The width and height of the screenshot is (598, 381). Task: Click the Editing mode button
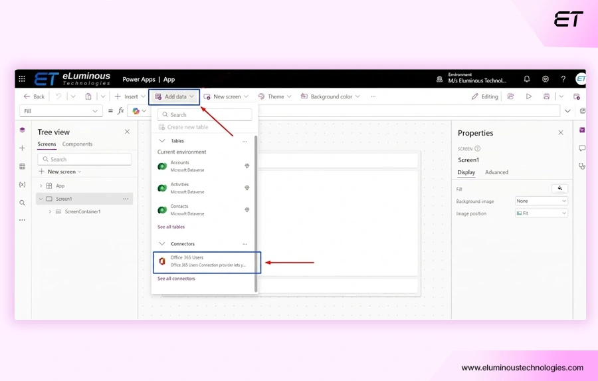pos(485,96)
